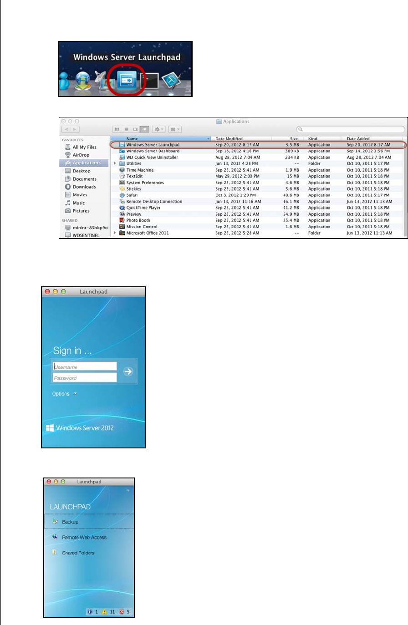The width and height of the screenshot is (408, 625).
Task: Expand the Utilities folder disclosure triangle
Action: (x=115, y=163)
